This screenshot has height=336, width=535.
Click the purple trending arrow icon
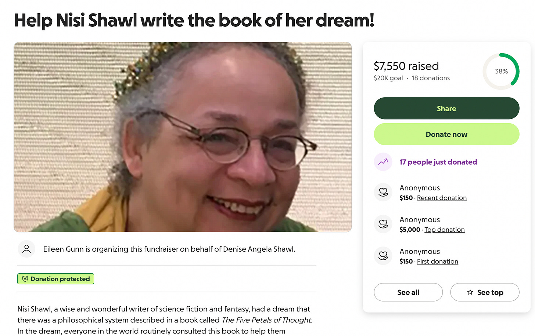383,162
